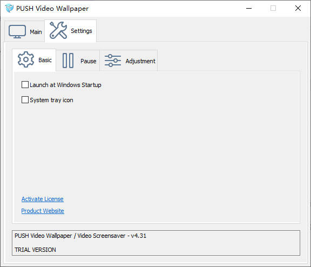The height and width of the screenshot is (267, 311).
Task: Click the monitor icon on Main tab
Action: coord(17,31)
